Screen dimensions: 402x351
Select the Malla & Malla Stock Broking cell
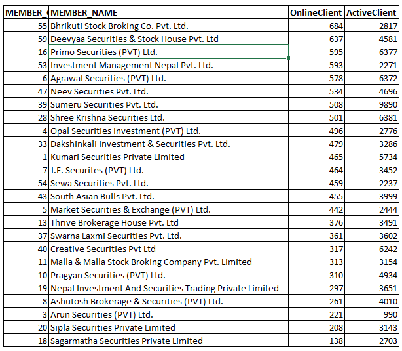point(168,262)
